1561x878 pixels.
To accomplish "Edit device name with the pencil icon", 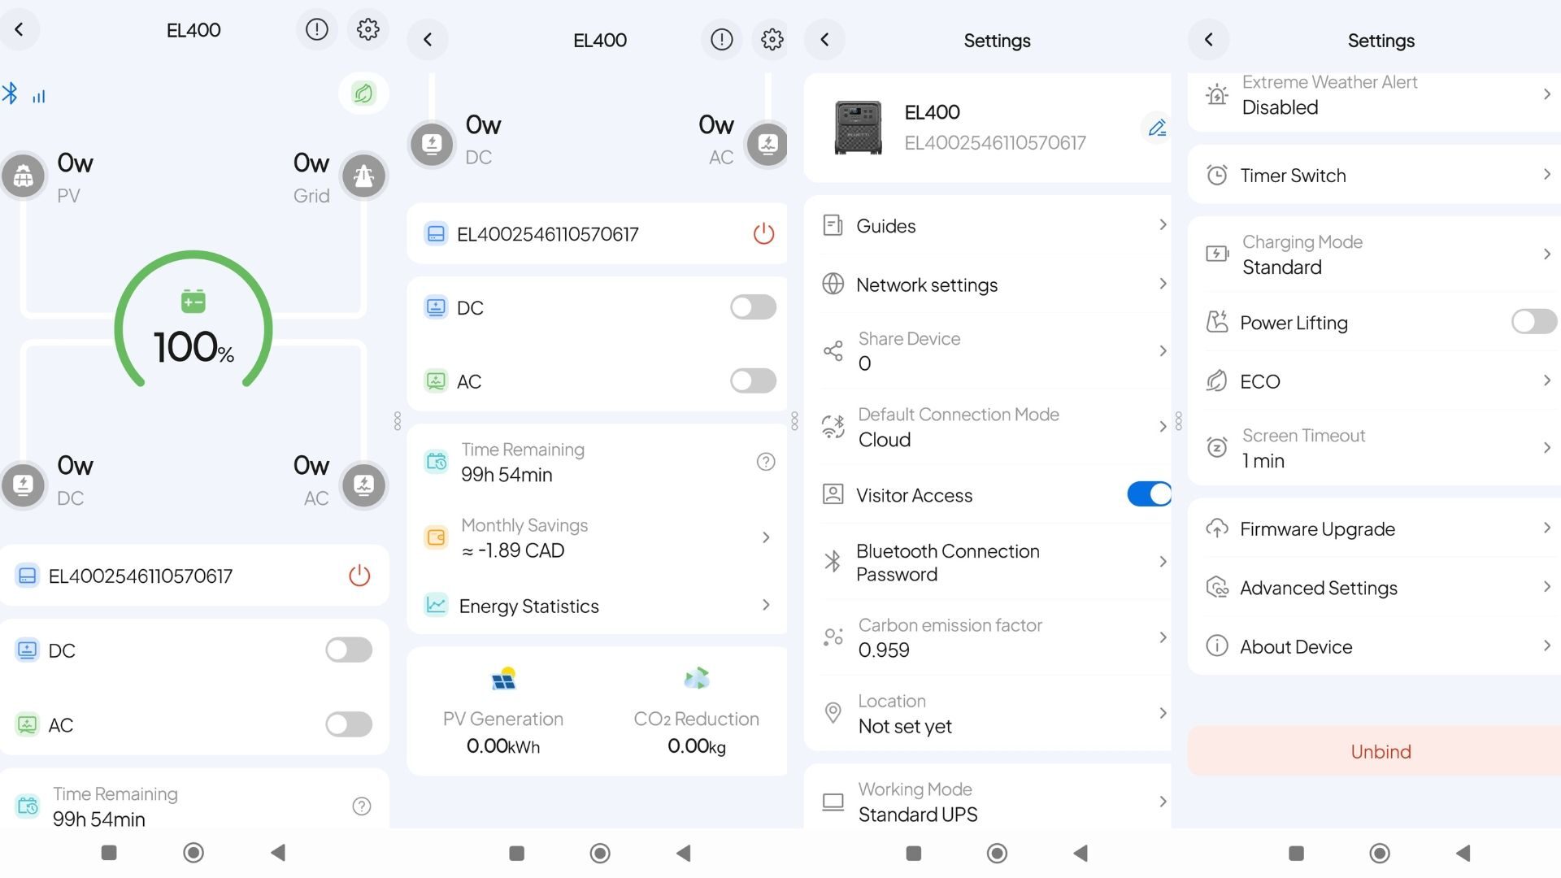I will [x=1157, y=128].
